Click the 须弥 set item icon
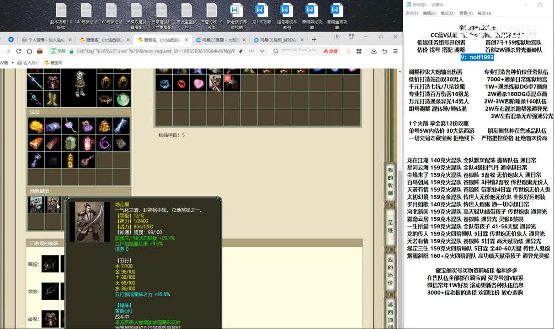This screenshot has height=329, width=554. (50, 292)
